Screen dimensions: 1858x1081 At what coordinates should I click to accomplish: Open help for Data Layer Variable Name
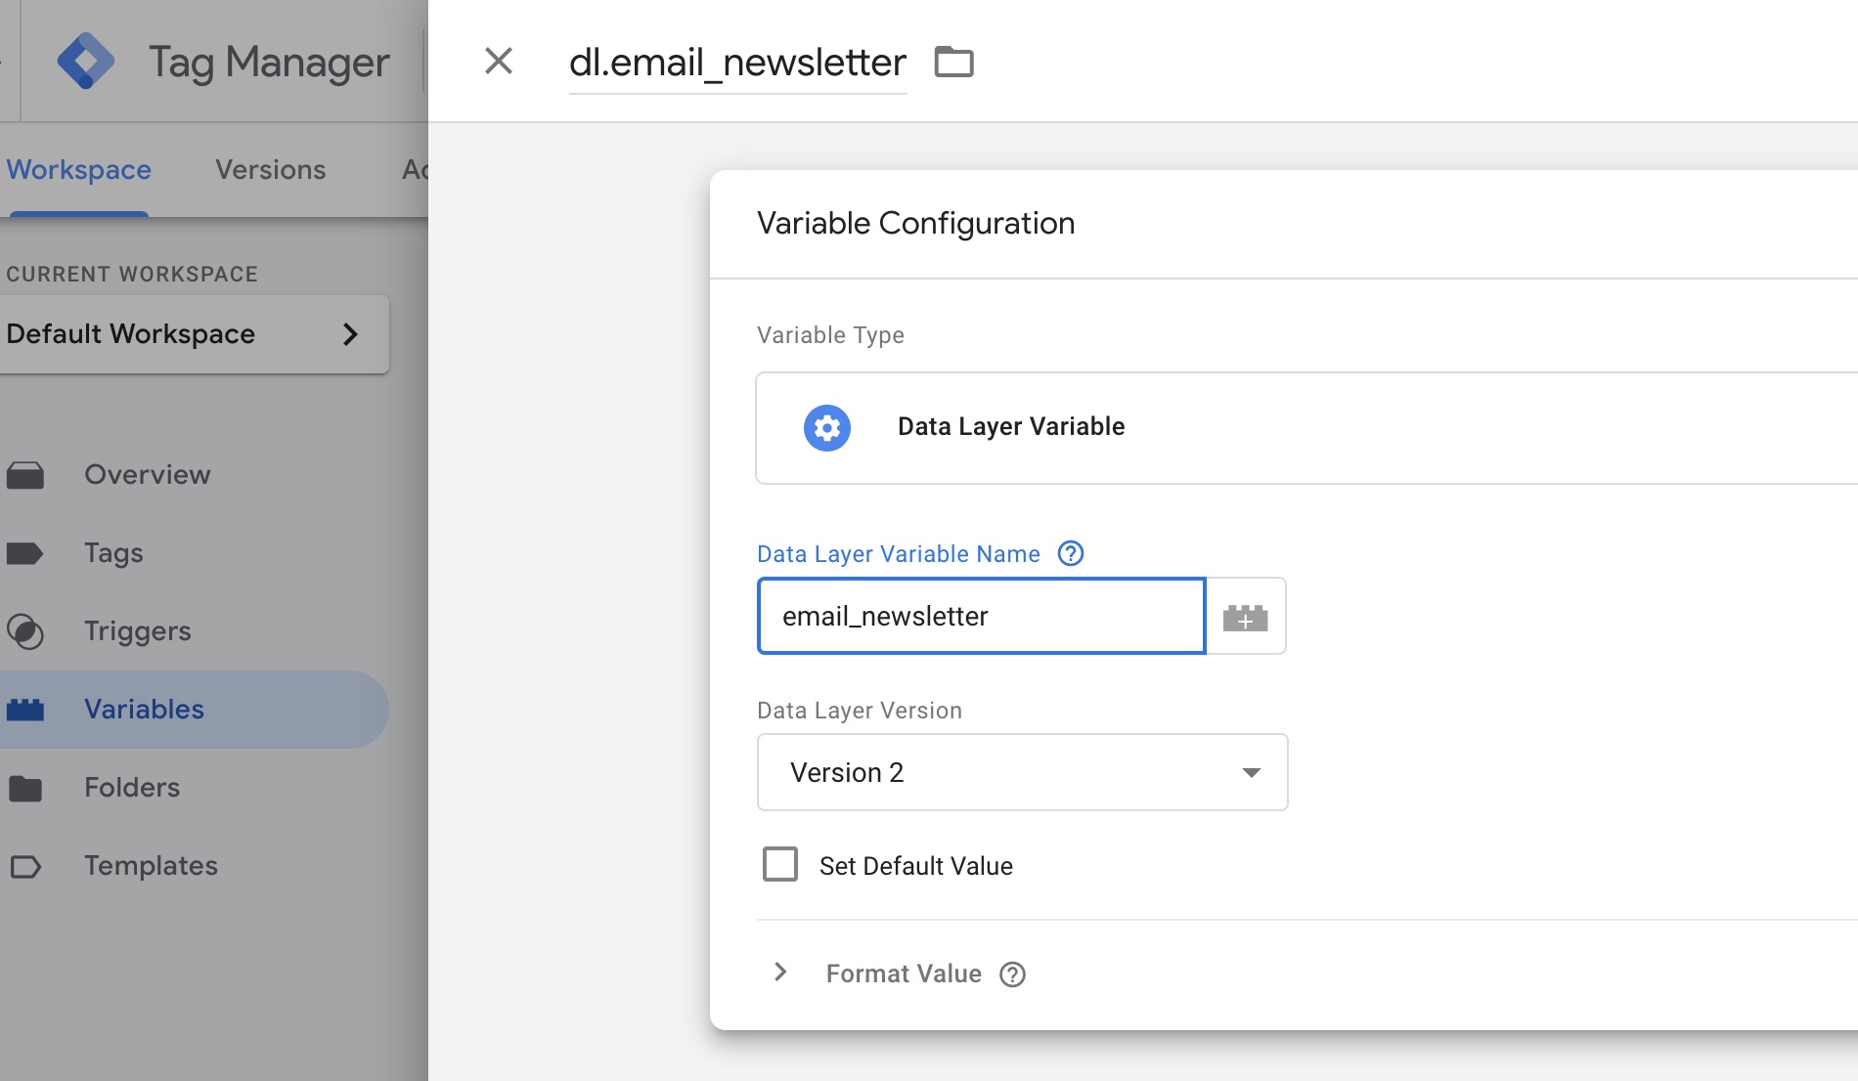(1071, 554)
